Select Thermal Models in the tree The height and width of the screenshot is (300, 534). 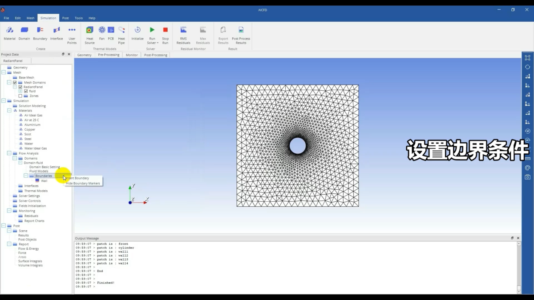click(36, 191)
